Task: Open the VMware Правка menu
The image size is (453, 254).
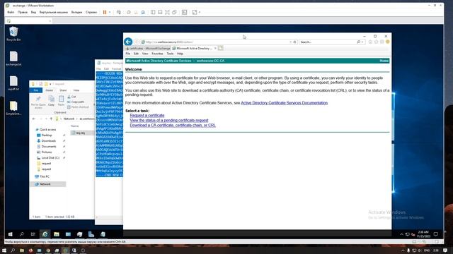Action: 23,13
